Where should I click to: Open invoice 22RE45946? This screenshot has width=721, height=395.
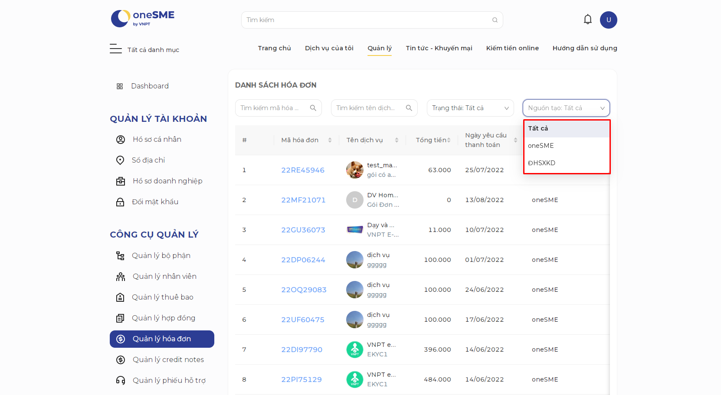tap(303, 170)
